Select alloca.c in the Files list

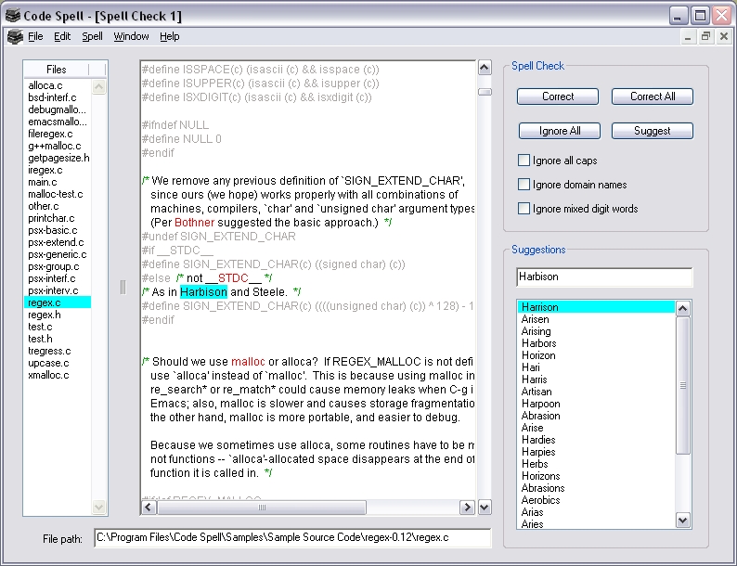[x=45, y=85]
